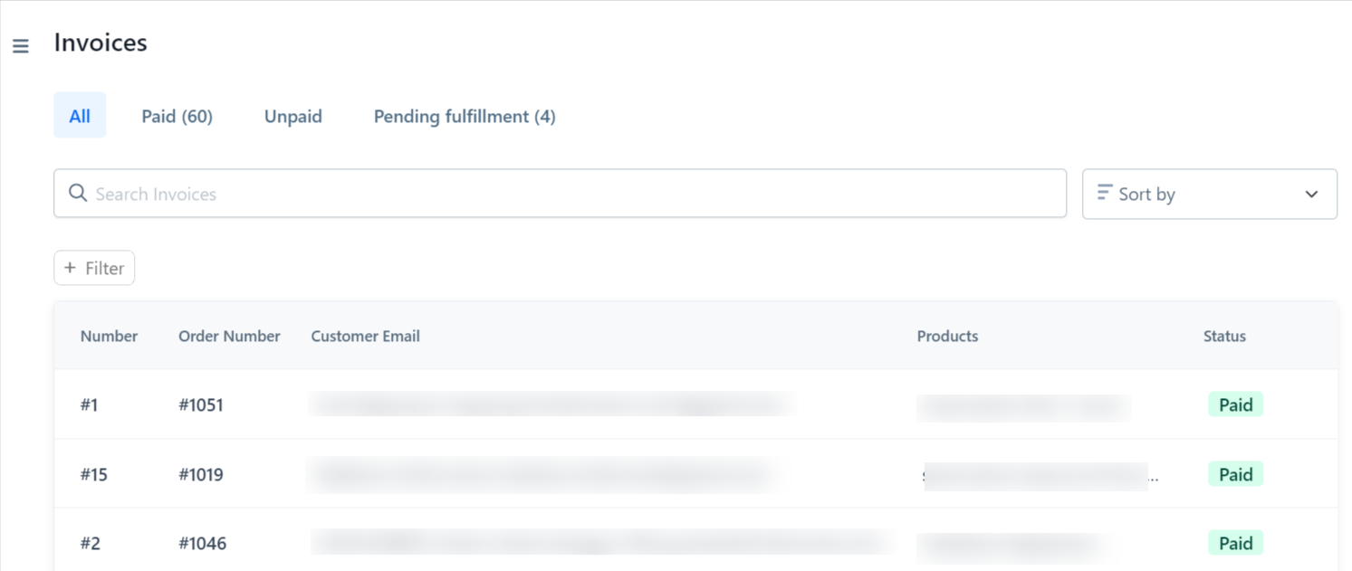1352x571 pixels.
Task: Switch to the Paid (60) tab
Action: (177, 116)
